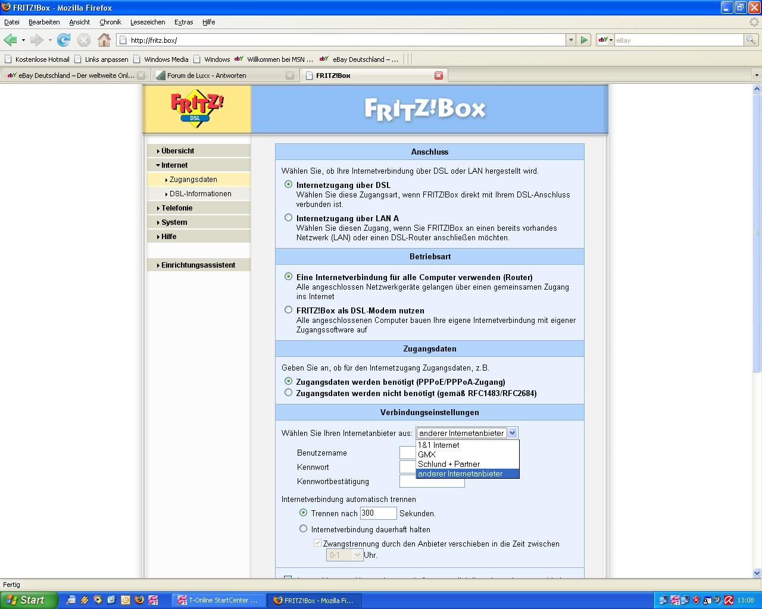Open the Extras menu

183,22
